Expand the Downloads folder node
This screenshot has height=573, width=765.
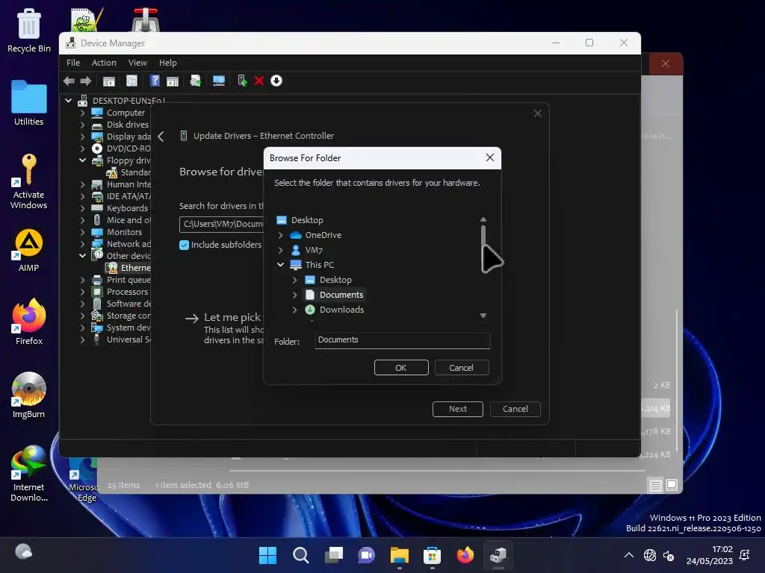pos(294,310)
